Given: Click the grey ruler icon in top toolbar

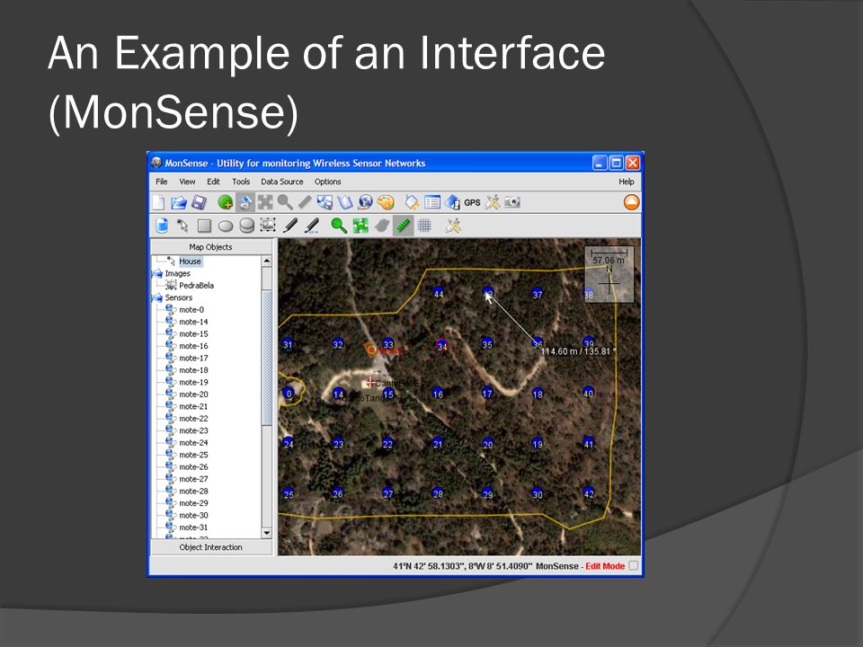Looking at the screenshot, I should [305, 202].
